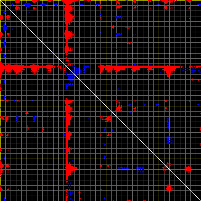Click the lower blue dotted cluster in the right column
Image resolution: width=201 pixels, height=201 pixels.
pyautogui.click(x=169, y=140)
